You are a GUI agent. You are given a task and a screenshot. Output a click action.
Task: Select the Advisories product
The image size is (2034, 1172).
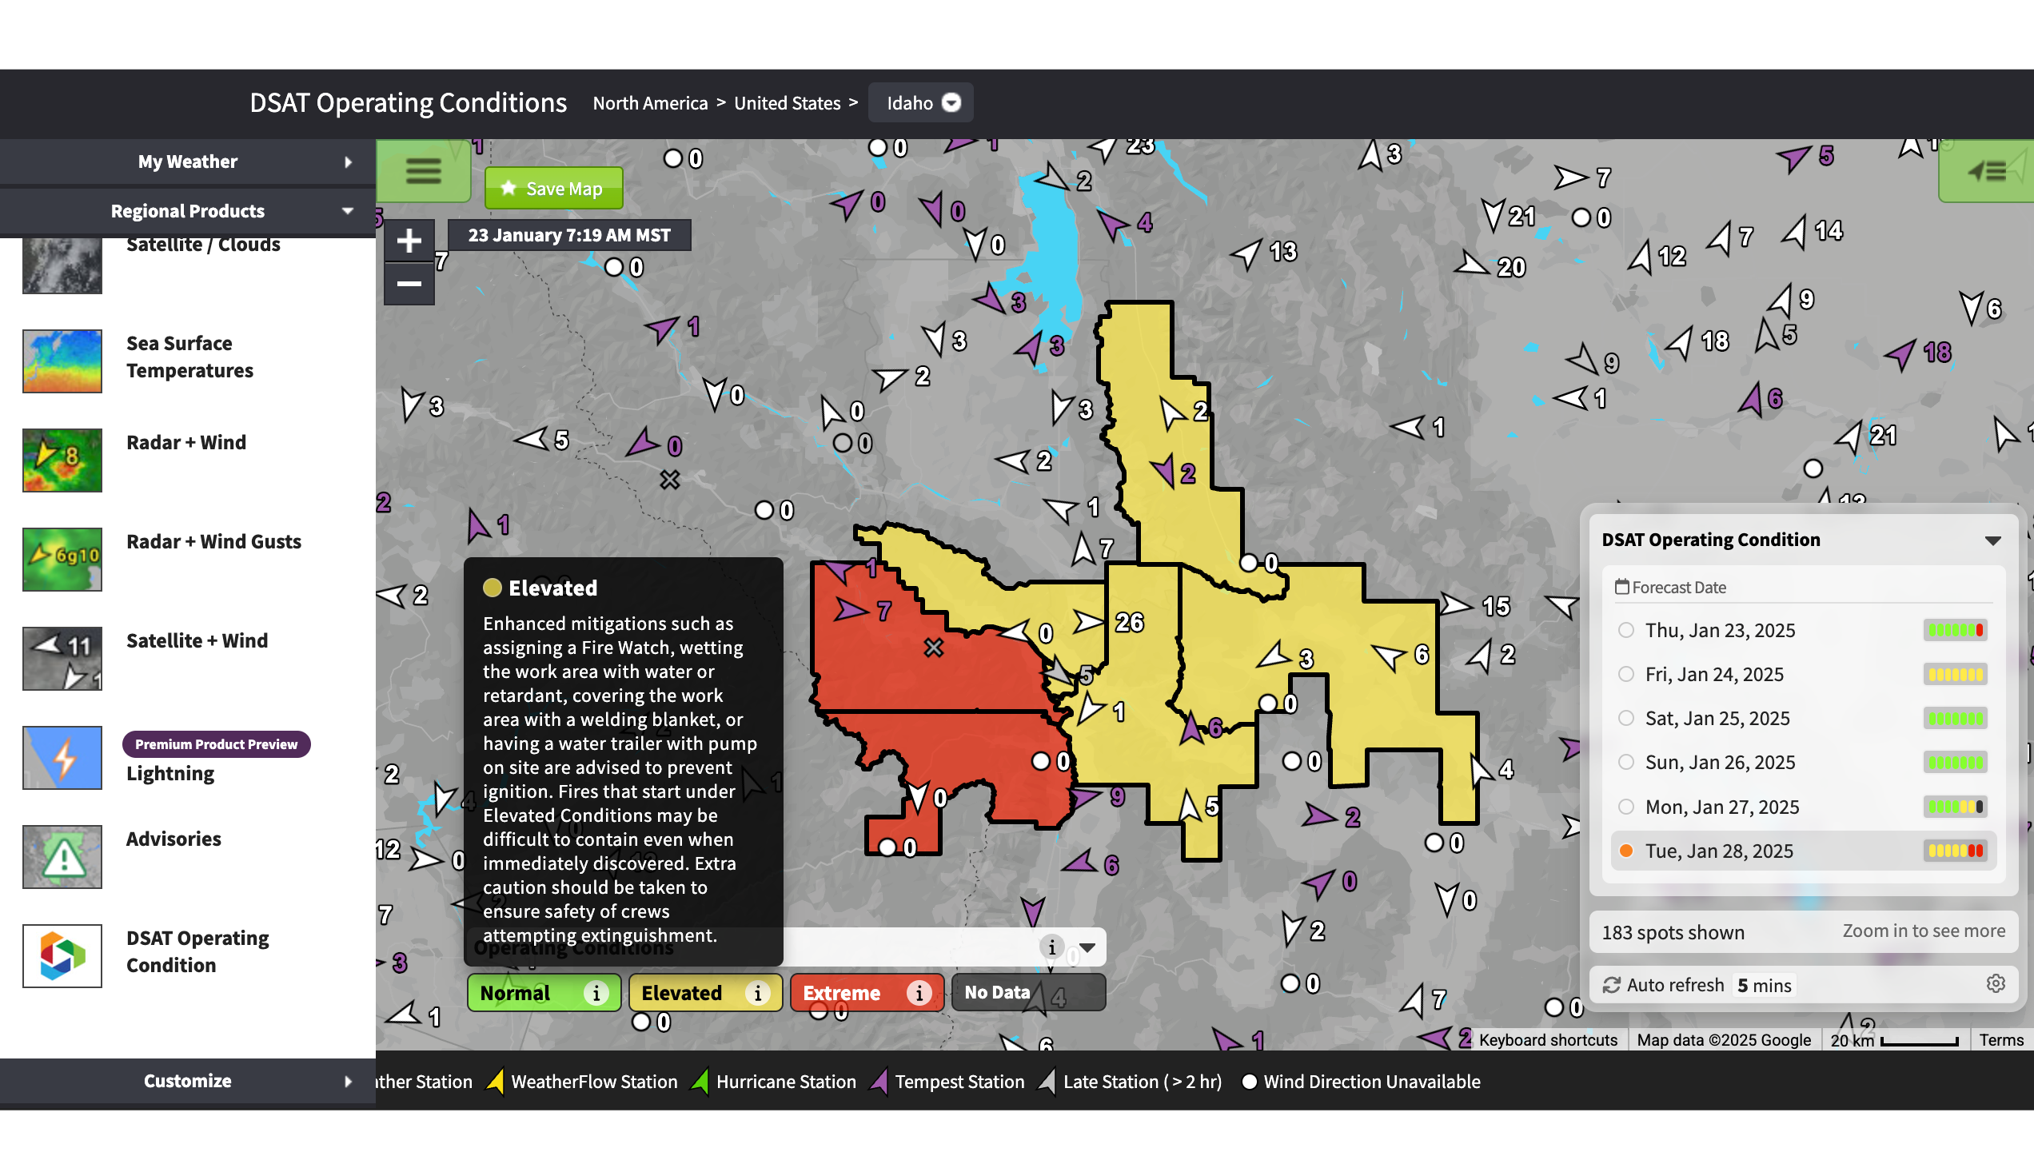pos(173,839)
